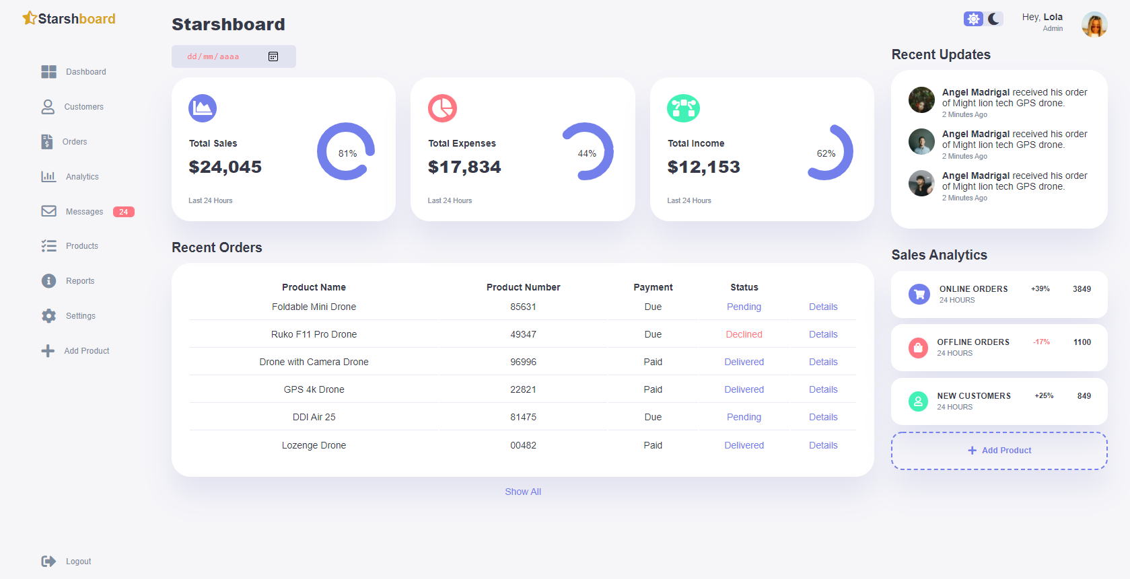Image resolution: width=1130 pixels, height=579 pixels.
Task: Click the Show All orders link
Action: (x=523, y=492)
